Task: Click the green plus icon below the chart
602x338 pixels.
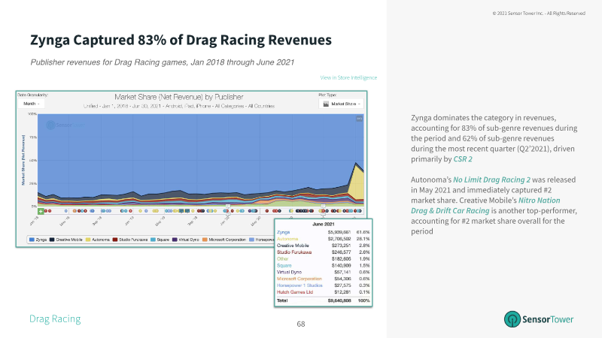Action: coord(41,211)
